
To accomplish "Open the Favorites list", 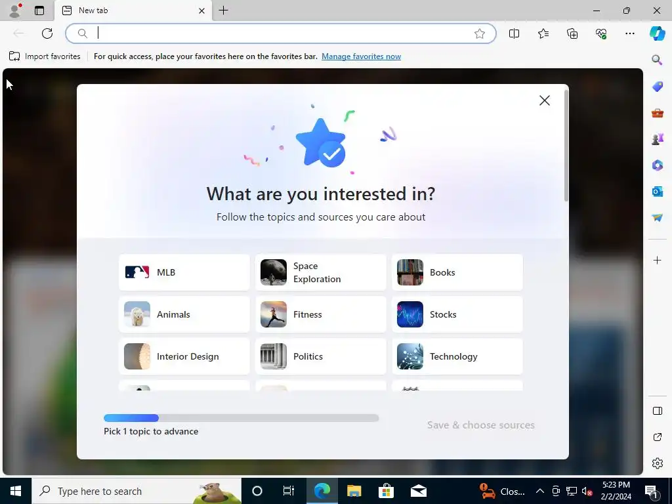I will coord(543,33).
